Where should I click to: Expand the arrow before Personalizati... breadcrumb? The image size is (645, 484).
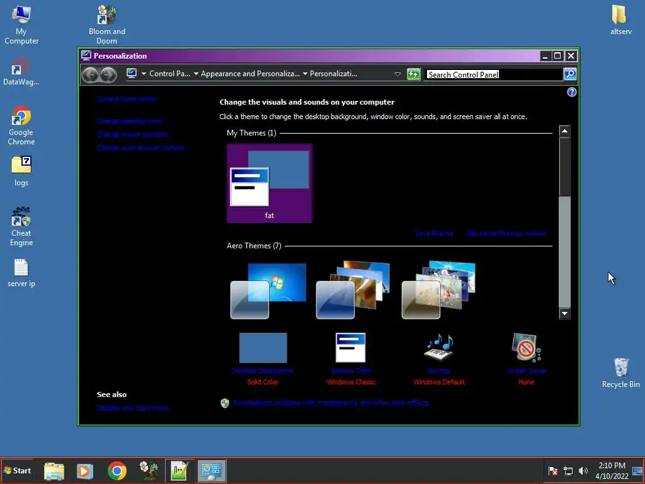(305, 74)
